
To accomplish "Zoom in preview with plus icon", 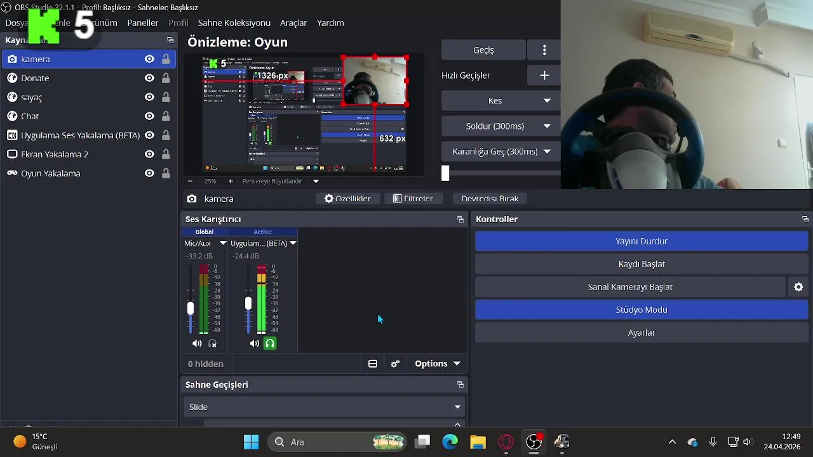I will point(231,182).
